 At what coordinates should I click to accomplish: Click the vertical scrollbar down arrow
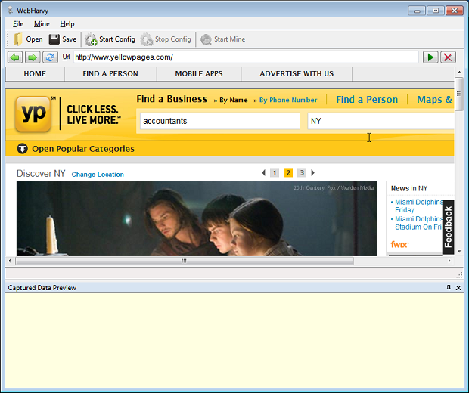459,252
